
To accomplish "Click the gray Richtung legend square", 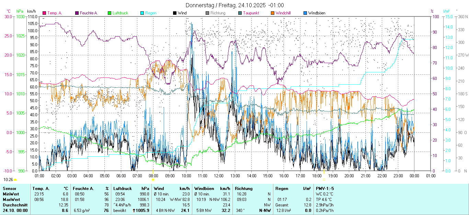I will (207, 13).
